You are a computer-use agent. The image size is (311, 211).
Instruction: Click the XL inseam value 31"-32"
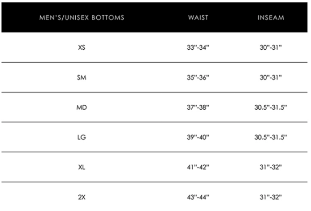(x=271, y=167)
